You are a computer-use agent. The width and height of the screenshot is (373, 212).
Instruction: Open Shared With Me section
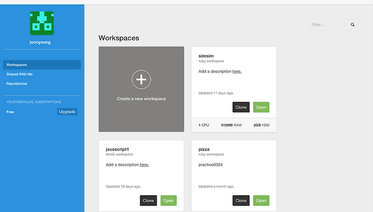point(20,74)
